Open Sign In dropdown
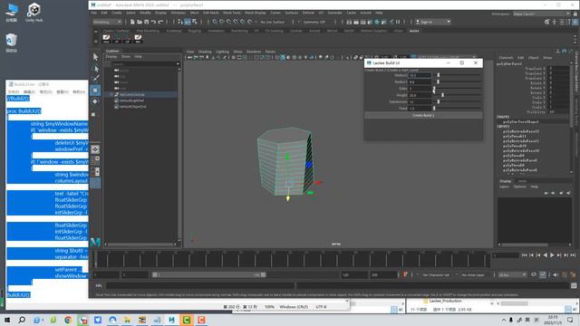 click(x=433, y=22)
